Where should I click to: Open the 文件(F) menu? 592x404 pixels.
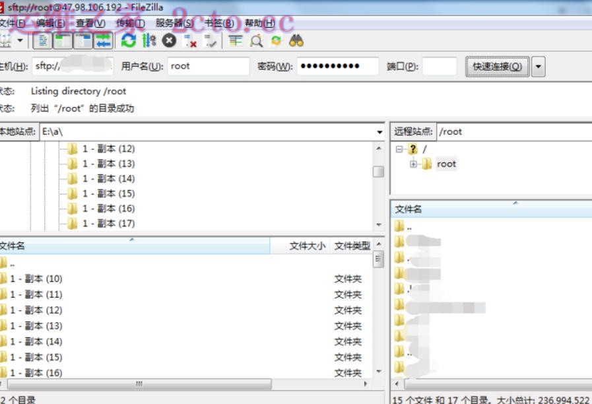pos(13,23)
